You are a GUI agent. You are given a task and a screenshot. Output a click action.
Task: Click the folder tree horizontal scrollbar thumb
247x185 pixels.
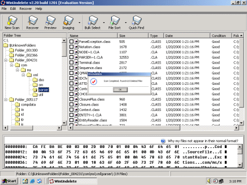(22, 128)
